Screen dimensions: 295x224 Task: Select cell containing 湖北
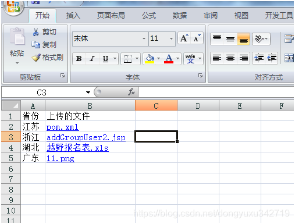[33, 147]
